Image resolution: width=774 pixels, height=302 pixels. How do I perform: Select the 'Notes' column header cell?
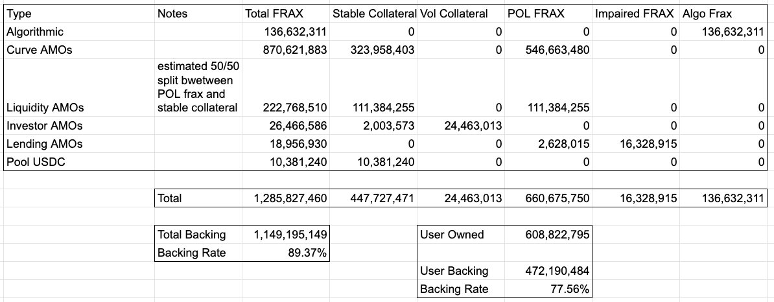[x=172, y=14]
